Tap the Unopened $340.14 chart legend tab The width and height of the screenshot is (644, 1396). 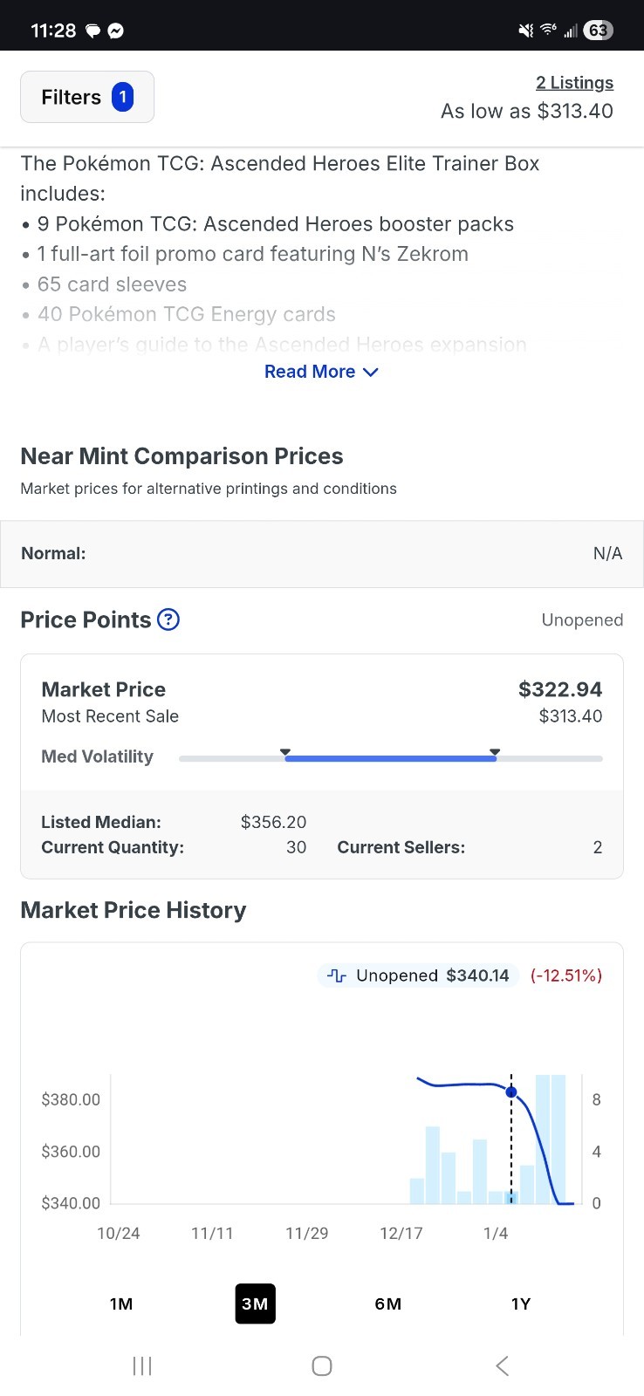point(418,975)
